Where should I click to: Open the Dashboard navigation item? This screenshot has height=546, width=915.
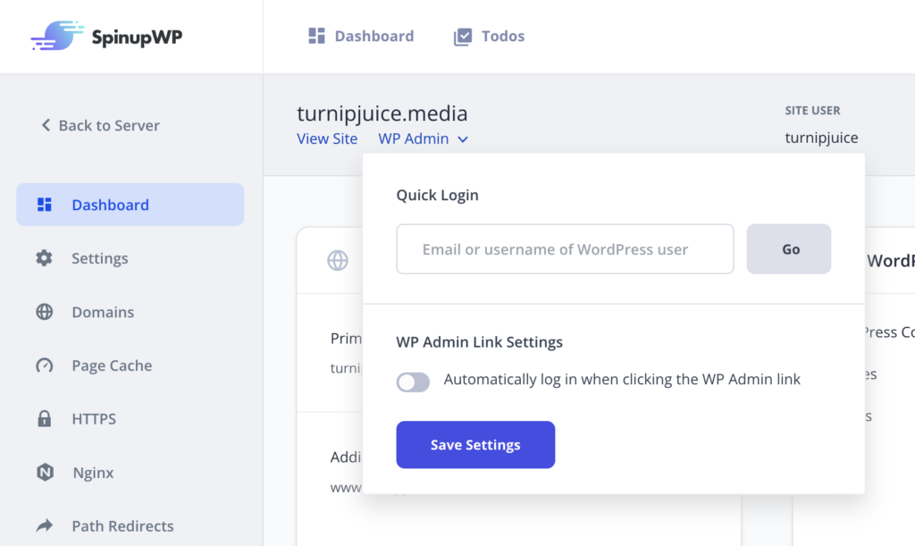pyautogui.click(x=374, y=36)
